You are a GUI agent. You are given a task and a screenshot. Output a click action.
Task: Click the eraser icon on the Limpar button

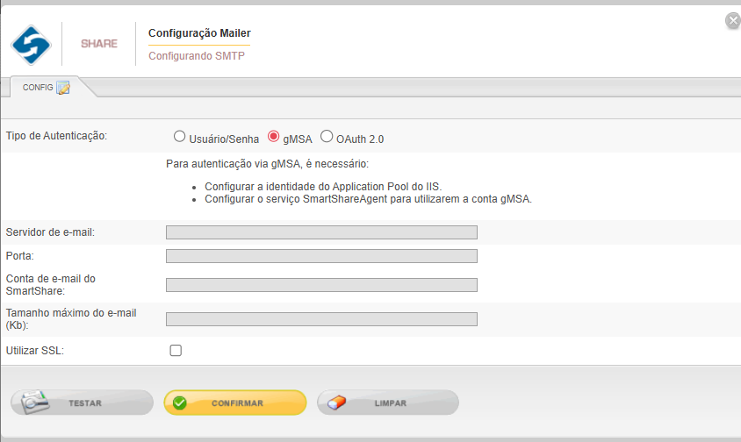tap(337, 403)
